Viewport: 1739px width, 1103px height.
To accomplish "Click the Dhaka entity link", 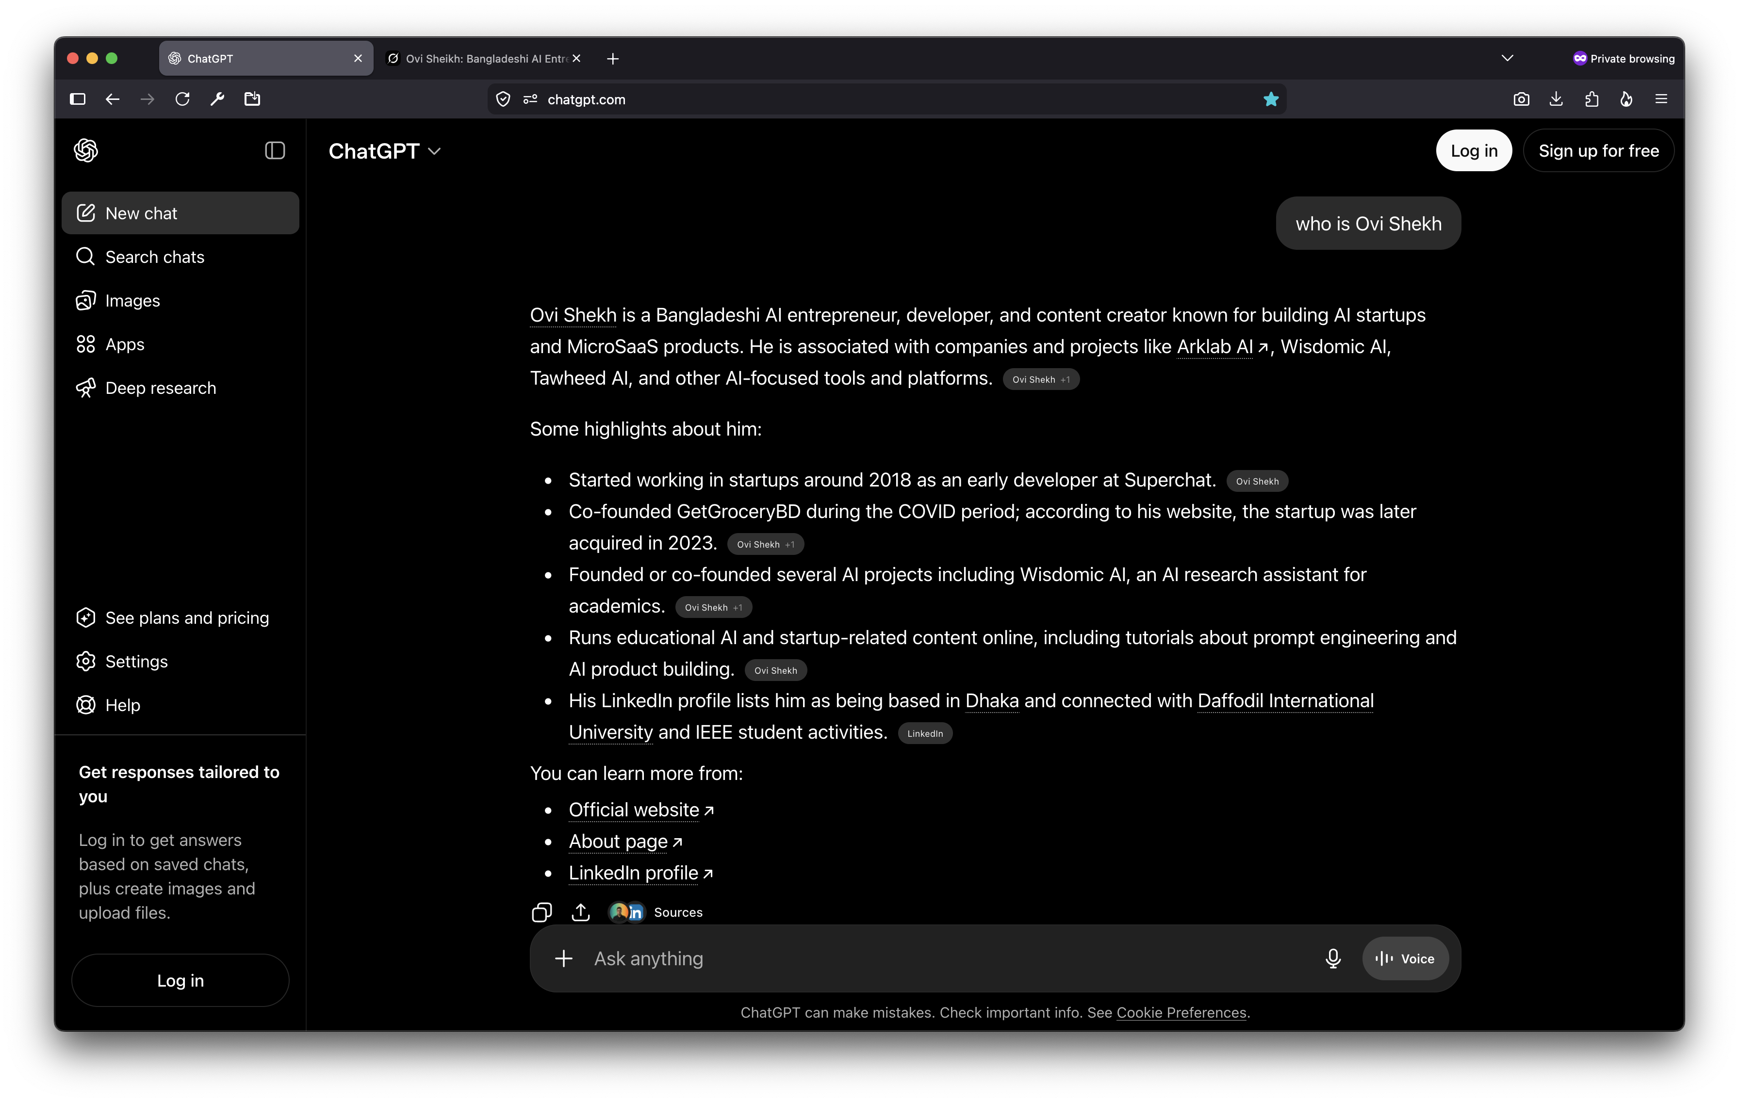I will tap(992, 701).
